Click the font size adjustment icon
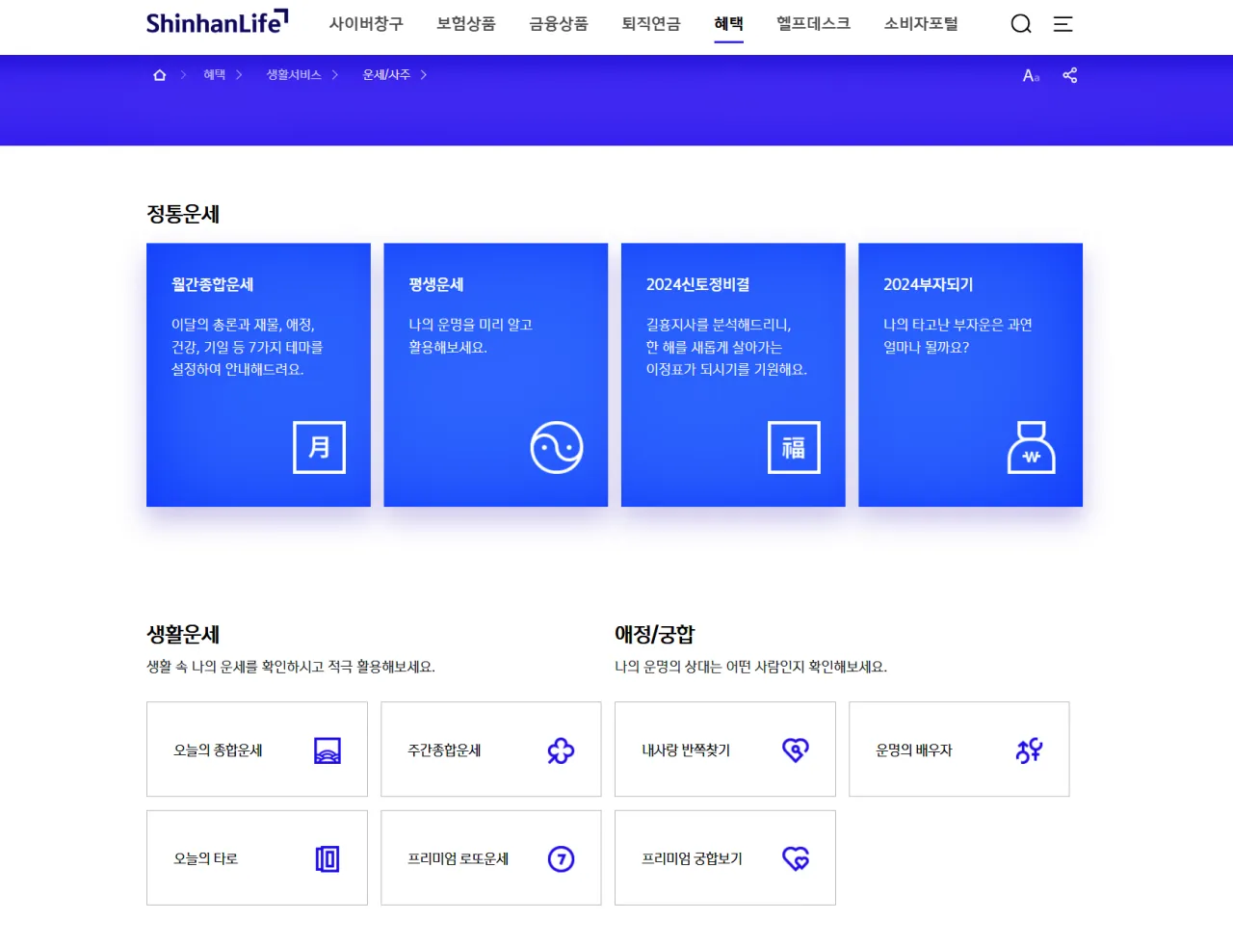Image resolution: width=1233 pixels, height=947 pixels. pyautogui.click(x=1029, y=75)
